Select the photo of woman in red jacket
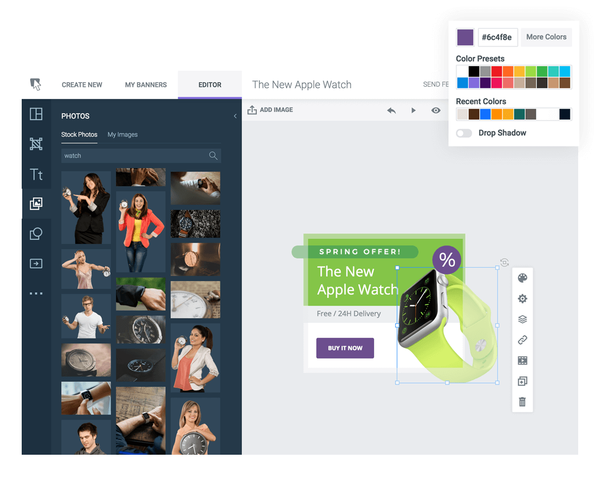 click(x=141, y=232)
